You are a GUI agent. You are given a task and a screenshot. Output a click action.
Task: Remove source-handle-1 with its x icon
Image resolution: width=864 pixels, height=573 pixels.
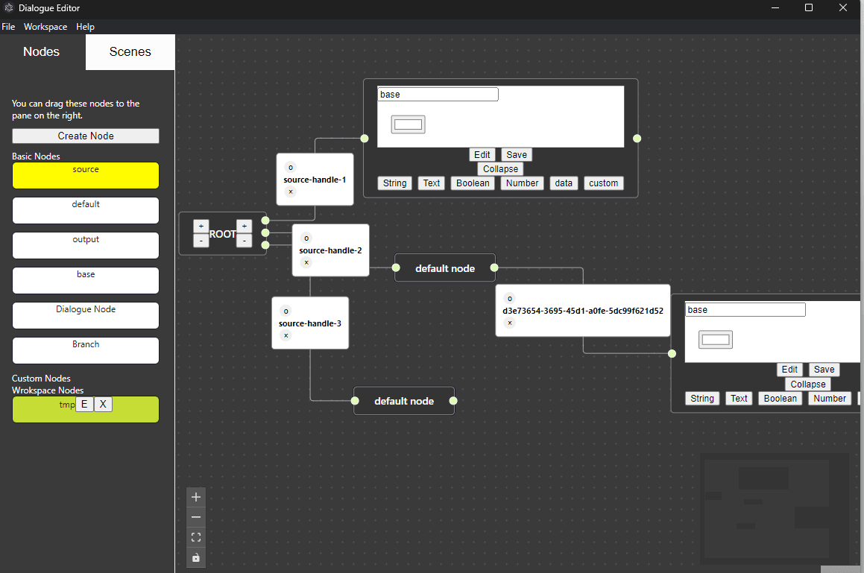point(291,192)
